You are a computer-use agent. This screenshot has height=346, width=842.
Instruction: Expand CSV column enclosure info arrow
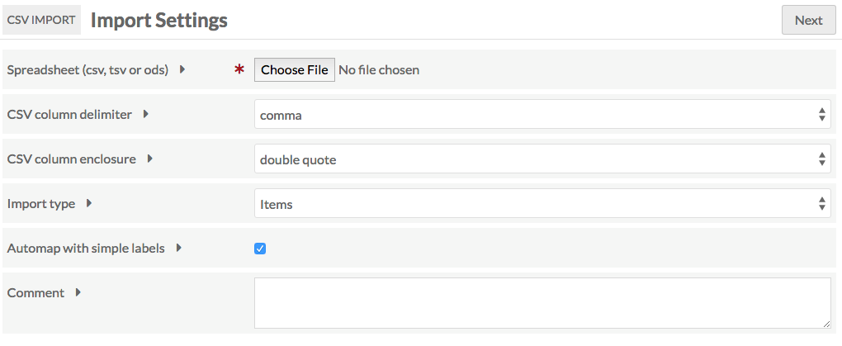(x=149, y=159)
